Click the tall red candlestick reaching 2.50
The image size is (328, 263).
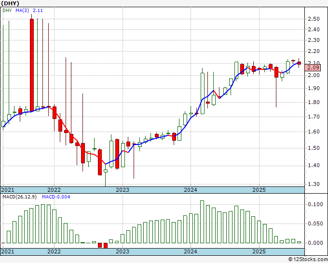click(x=32, y=65)
